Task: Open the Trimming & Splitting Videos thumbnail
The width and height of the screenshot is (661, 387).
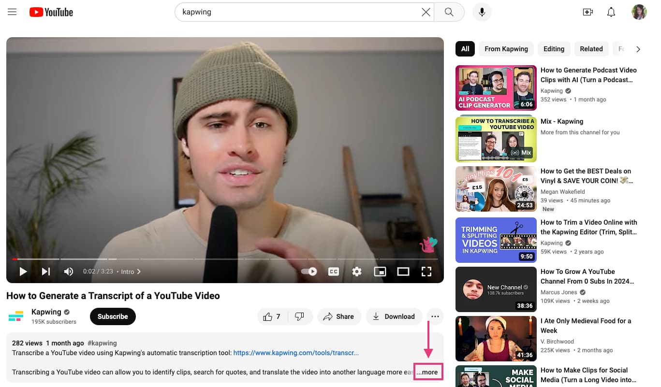Action: 496,240
